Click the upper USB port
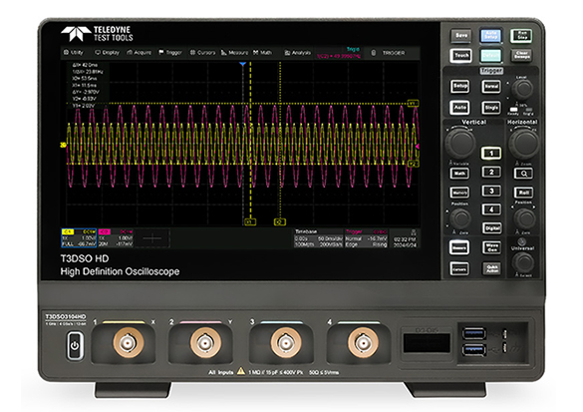This screenshot has width=583, height=412. point(473,333)
